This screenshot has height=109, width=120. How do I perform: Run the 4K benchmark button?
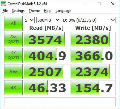13,88
